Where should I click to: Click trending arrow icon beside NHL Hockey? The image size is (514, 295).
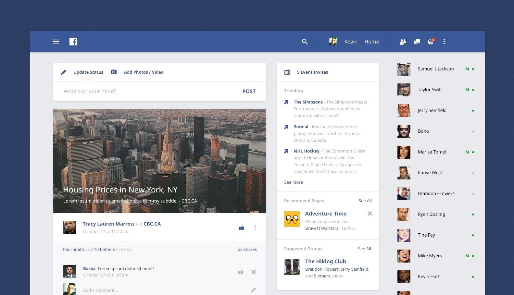click(286, 151)
